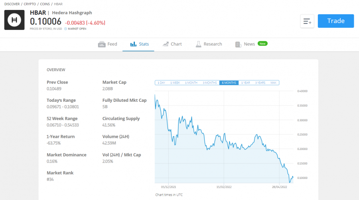Click the HBAR coin logo
Image resolution: width=359 pixels, height=200 pixels.
(14, 20)
